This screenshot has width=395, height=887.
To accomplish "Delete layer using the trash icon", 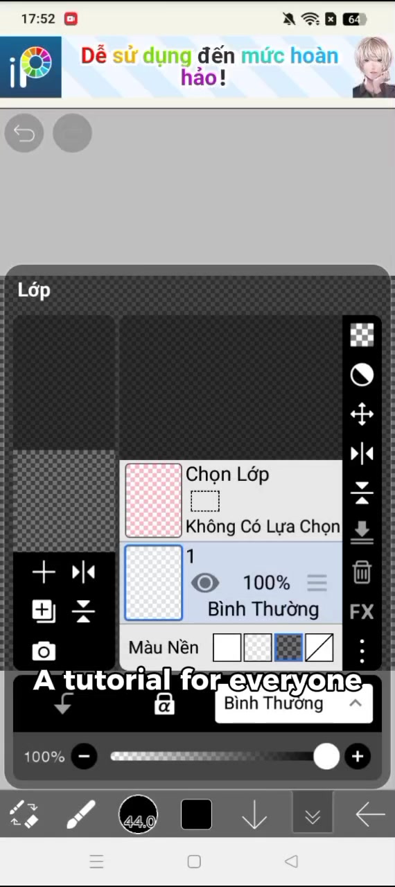I will (x=362, y=572).
